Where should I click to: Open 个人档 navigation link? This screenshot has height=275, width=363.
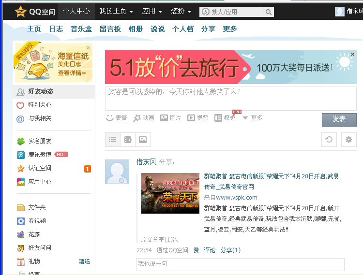pyautogui.click(x=183, y=29)
